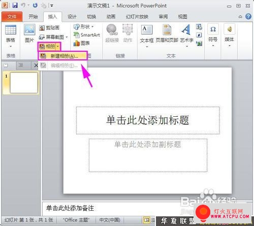Open PowerPoint Help question mark icon
Screen dimensions: 254x226
pyautogui.click(x=248, y=16)
